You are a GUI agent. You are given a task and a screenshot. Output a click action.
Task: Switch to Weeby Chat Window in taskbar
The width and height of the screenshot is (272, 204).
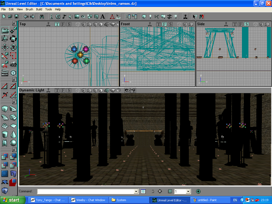pos(89,200)
